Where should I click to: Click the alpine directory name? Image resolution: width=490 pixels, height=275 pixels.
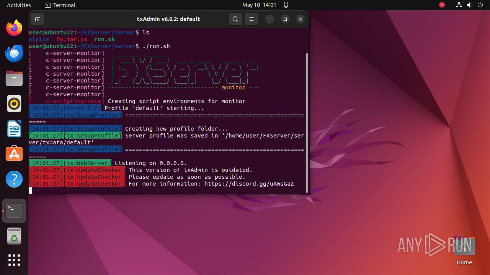point(39,39)
